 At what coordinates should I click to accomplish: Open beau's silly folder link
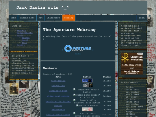coord(58,102)
